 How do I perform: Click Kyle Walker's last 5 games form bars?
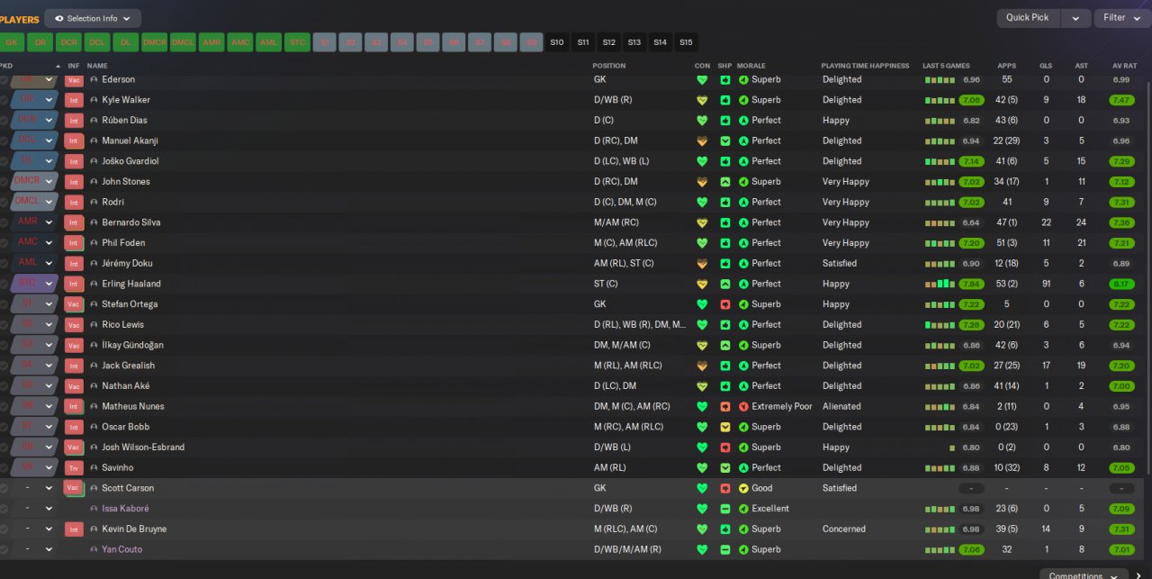click(x=939, y=100)
